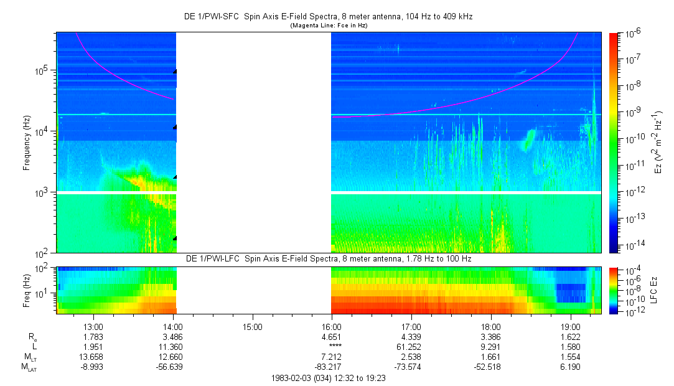The height and width of the screenshot is (386, 674).
Task: Click the LFC Ez color bar
Action: [614, 289]
